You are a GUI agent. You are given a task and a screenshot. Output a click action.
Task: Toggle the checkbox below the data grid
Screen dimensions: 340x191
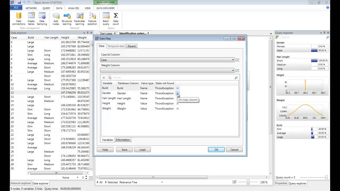coord(90,177)
